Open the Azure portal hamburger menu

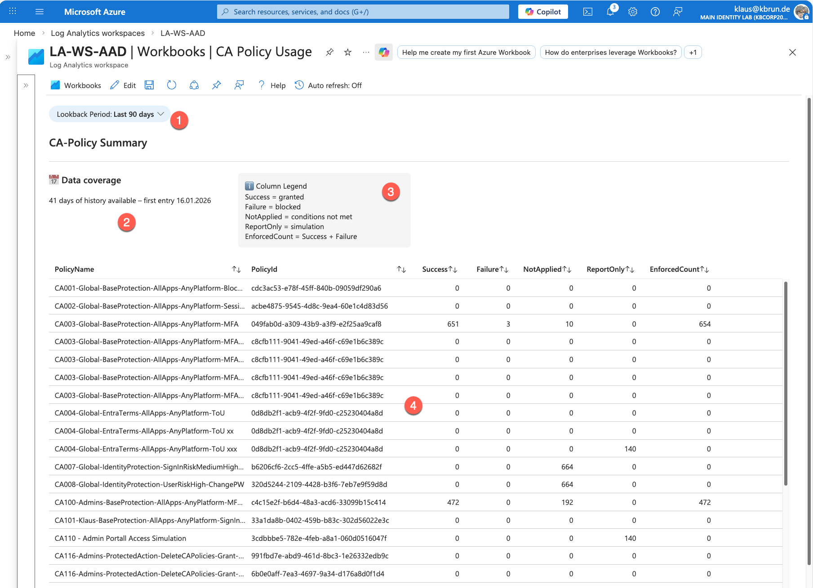[x=40, y=12]
